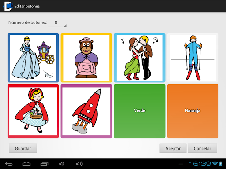Image resolution: width=226 pixels, height=169 pixels.
Task: Select the bear in apron button
Action: point(87,58)
